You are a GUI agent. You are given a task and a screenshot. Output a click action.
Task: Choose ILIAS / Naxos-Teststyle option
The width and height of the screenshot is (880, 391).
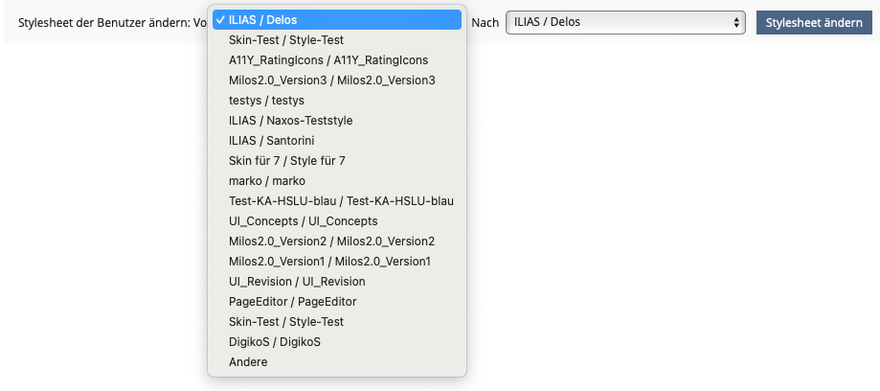290,121
